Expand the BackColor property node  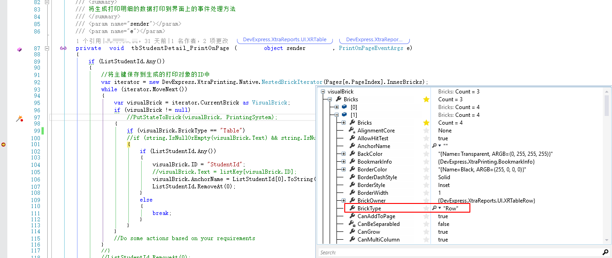click(344, 154)
